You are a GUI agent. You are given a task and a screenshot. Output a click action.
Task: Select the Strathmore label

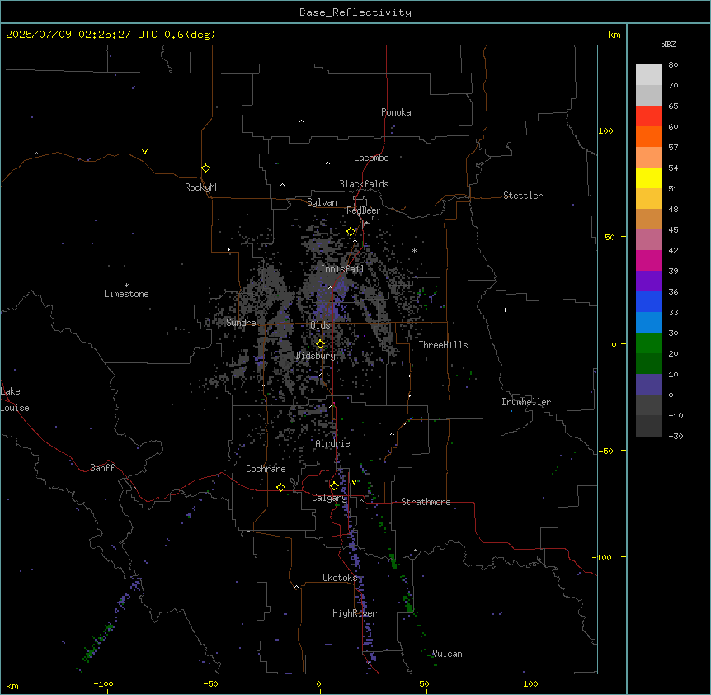click(426, 502)
